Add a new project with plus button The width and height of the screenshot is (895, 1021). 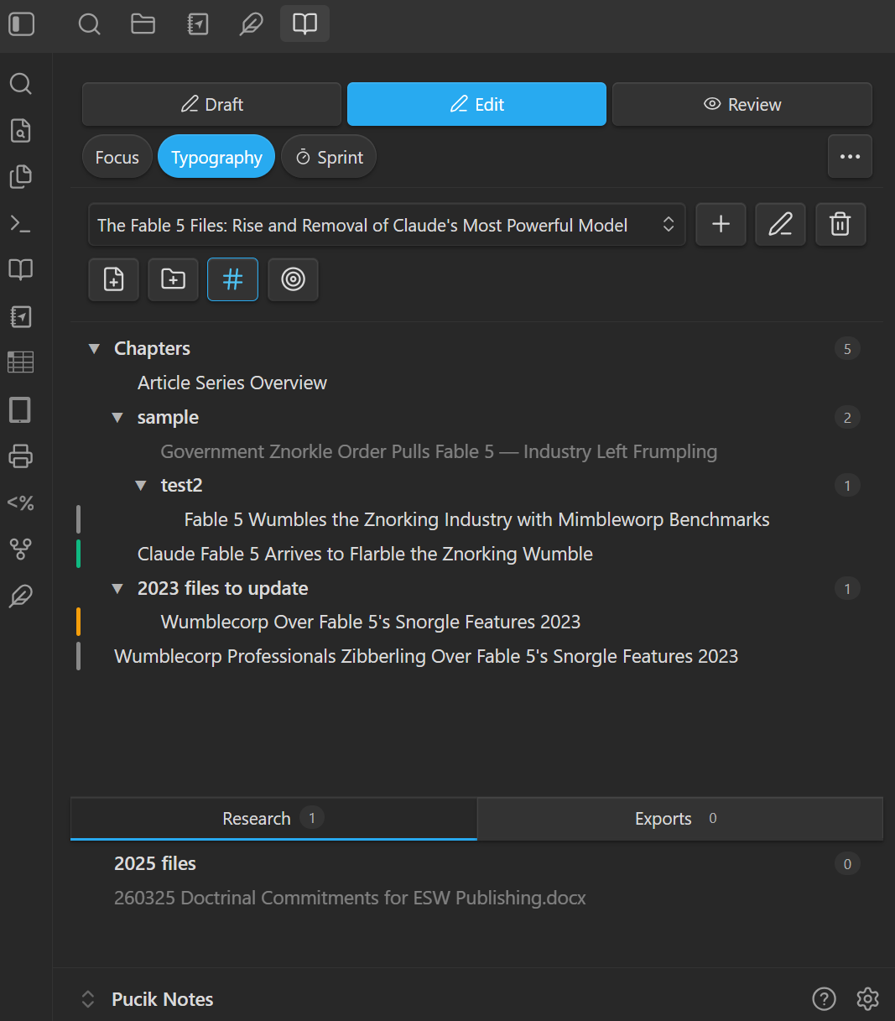(x=721, y=224)
